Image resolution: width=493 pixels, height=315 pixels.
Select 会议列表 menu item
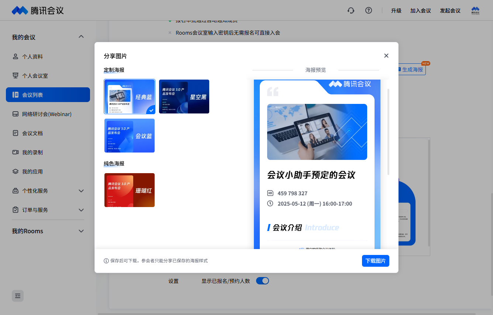click(x=48, y=95)
